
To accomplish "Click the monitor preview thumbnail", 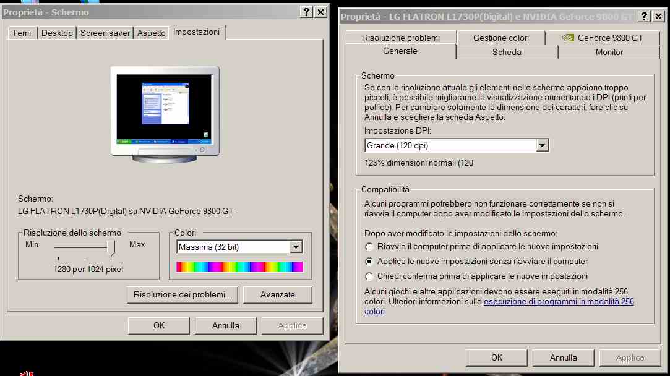I will click(165, 114).
